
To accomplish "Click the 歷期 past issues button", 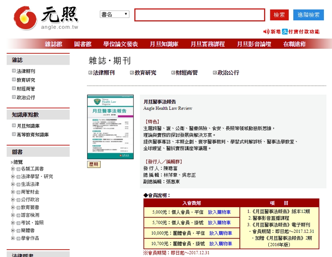I will [x=94, y=164].
